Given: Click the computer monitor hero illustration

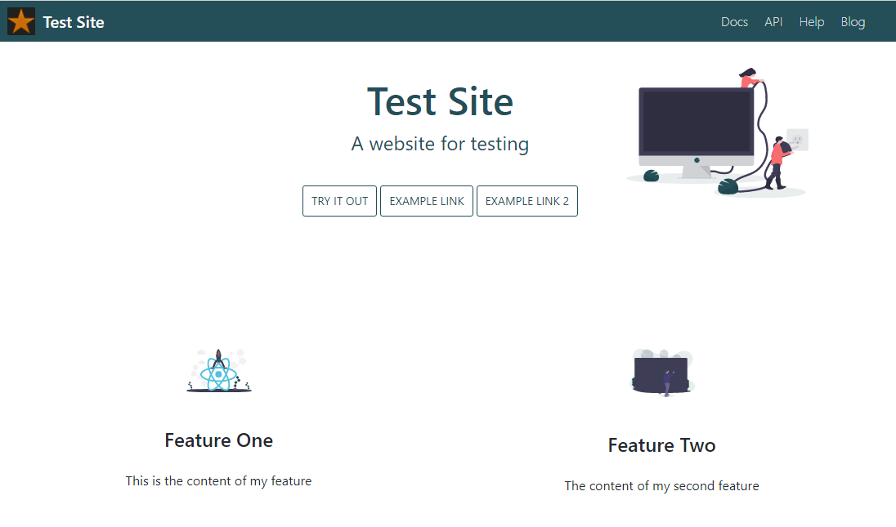Looking at the screenshot, I should (x=718, y=132).
